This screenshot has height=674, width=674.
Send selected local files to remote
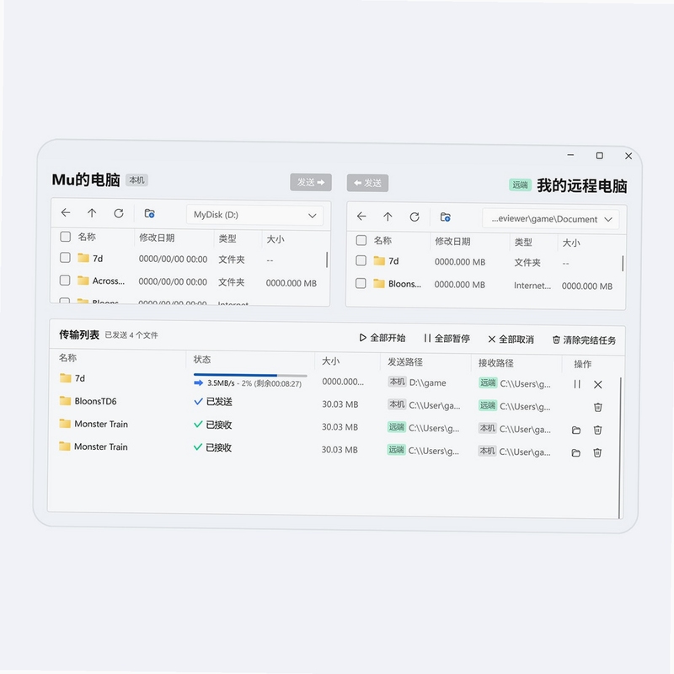point(310,182)
